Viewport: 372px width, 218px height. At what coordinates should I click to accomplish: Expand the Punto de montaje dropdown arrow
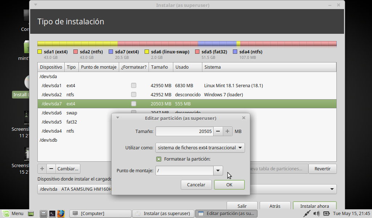[x=218, y=171]
